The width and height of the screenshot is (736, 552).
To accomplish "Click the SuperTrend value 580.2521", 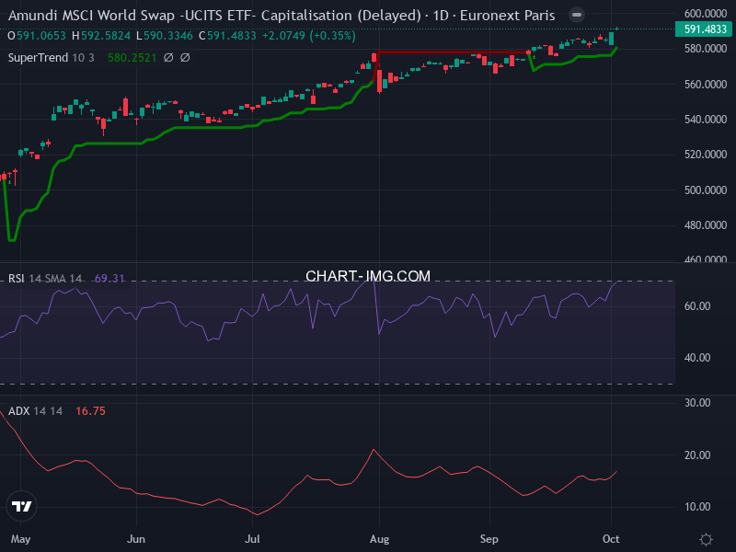I will [132, 57].
